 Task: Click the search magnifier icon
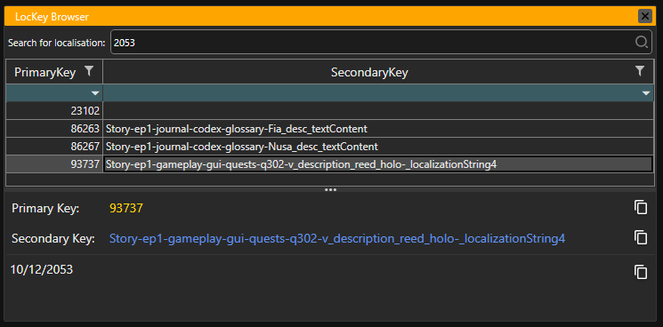pyautogui.click(x=641, y=42)
